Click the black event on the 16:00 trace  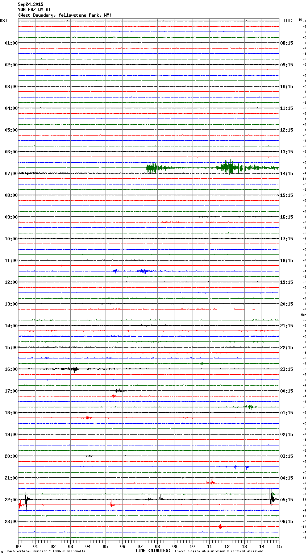coord(75,369)
